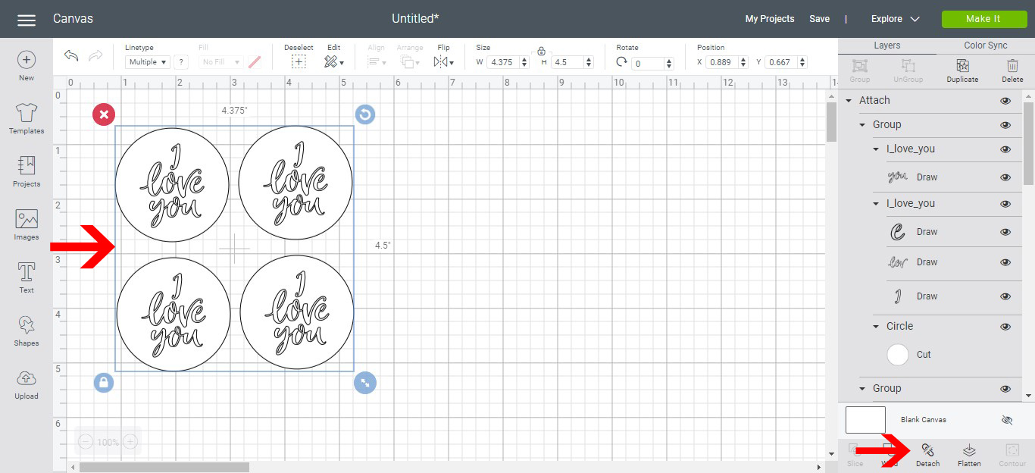The height and width of the screenshot is (473, 1035).
Task: Redo the last action
Action: (x=95, y=55)
